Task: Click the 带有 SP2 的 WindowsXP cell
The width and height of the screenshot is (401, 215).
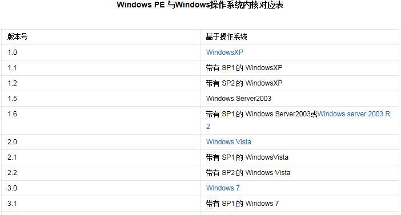Action: (299, 83)
